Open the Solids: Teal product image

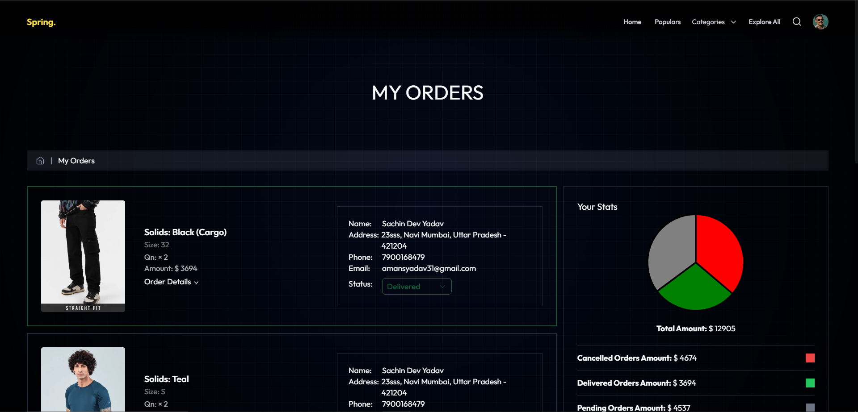pos(83,379)
